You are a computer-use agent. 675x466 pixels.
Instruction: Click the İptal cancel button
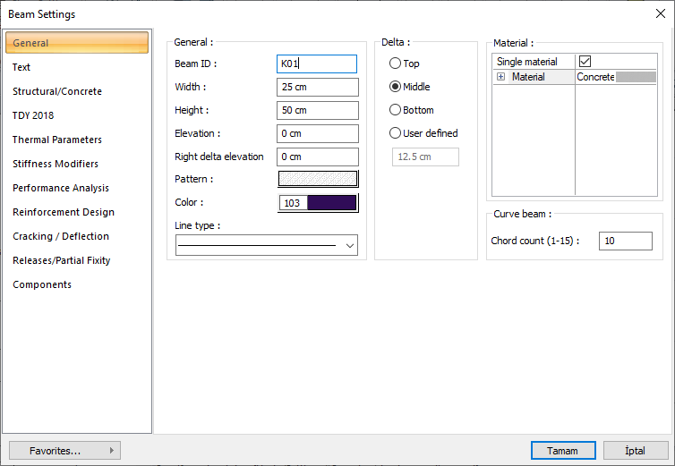tap(636, 451)
